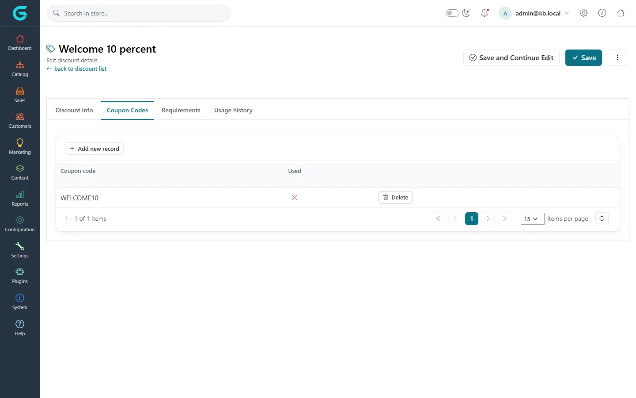Open the three-dots more actions menu

pyautogui.click(x=617, y=57)
